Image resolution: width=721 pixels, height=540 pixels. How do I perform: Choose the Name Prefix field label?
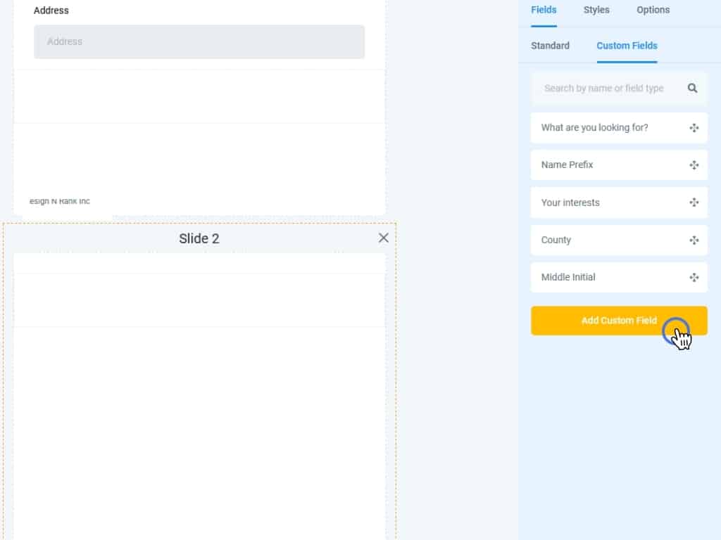pyautogui.click(x=567, y=165)
